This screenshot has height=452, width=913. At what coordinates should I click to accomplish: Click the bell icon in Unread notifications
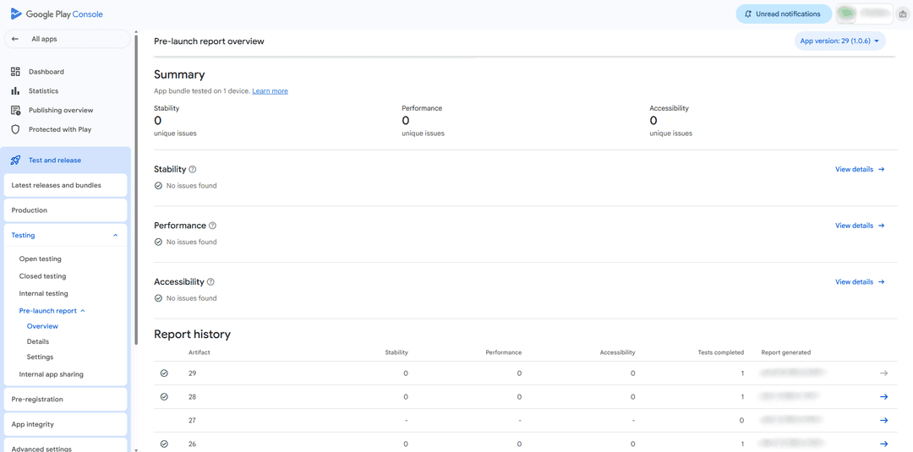(747, 14)
